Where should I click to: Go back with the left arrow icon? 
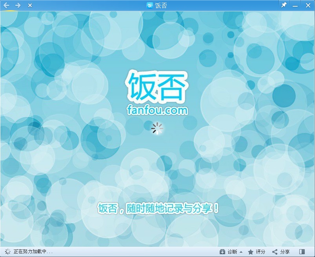(6, 5)
